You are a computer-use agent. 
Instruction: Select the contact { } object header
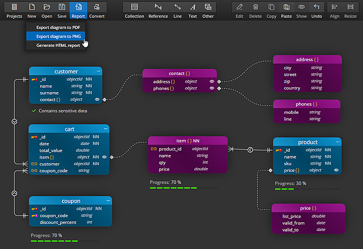(x=179, y=73)
